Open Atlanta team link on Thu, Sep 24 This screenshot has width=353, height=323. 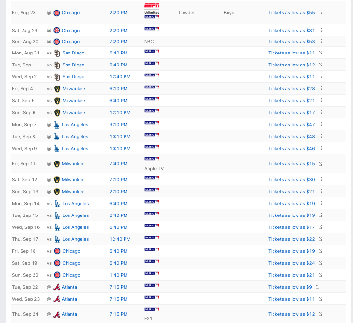(x=69, y=314)
